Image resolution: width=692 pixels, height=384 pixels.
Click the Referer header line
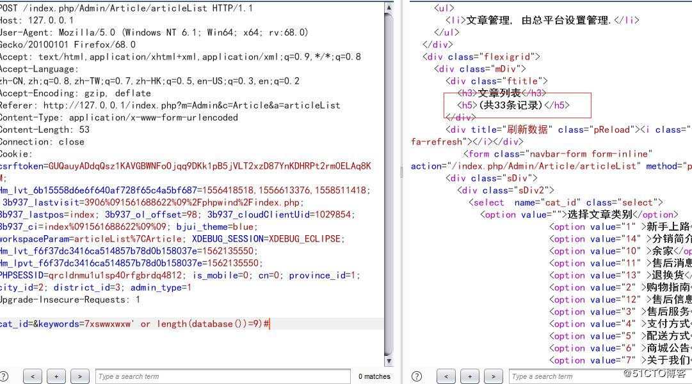pyautogui.click(x=170, y=105)
